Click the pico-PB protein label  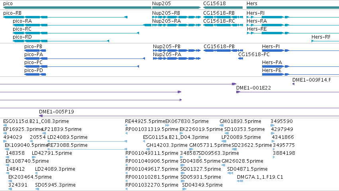click(33, 47)
